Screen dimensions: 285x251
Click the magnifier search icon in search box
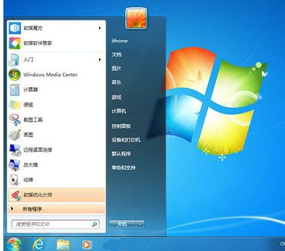point(95,224)
